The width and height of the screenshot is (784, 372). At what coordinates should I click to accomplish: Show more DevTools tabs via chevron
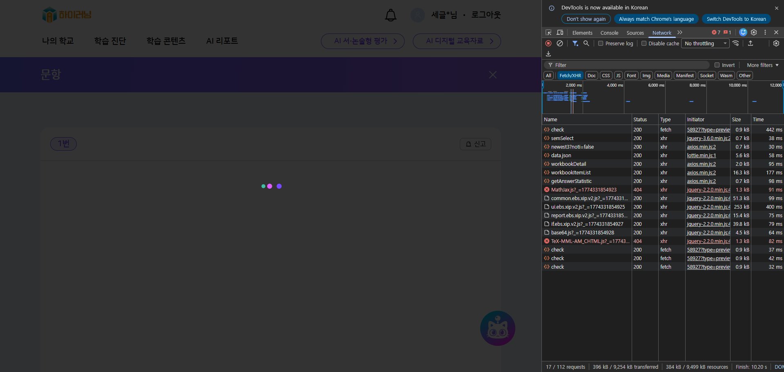pyautogui.click(x=680, y=33)
